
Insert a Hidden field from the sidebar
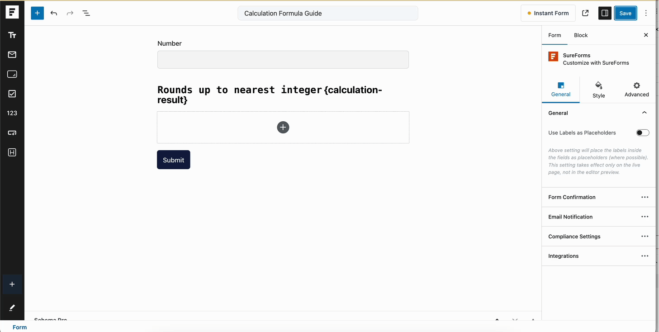(x=12, y=152)
